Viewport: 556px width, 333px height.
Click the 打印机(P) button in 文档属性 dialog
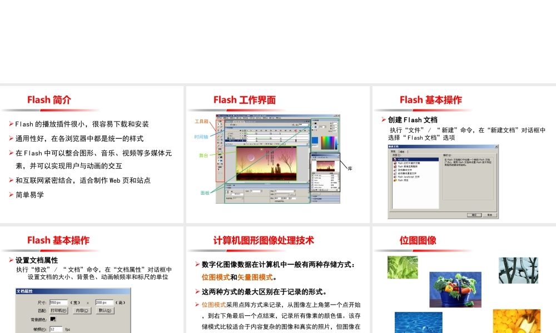coord(58,310)
